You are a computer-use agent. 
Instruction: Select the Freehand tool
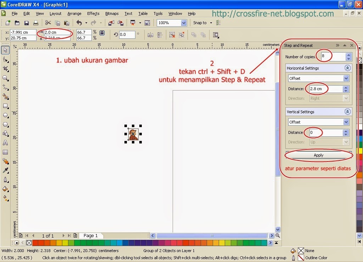pyautogui.click(x=5, y=87)
